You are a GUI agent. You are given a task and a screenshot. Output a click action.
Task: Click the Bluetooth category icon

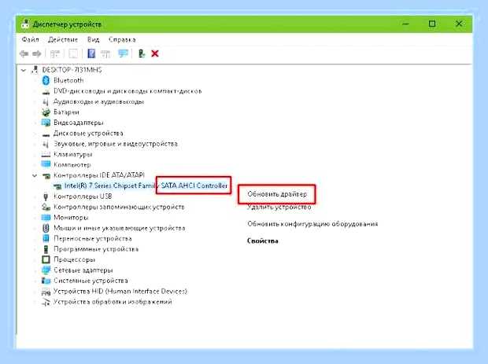46,80
